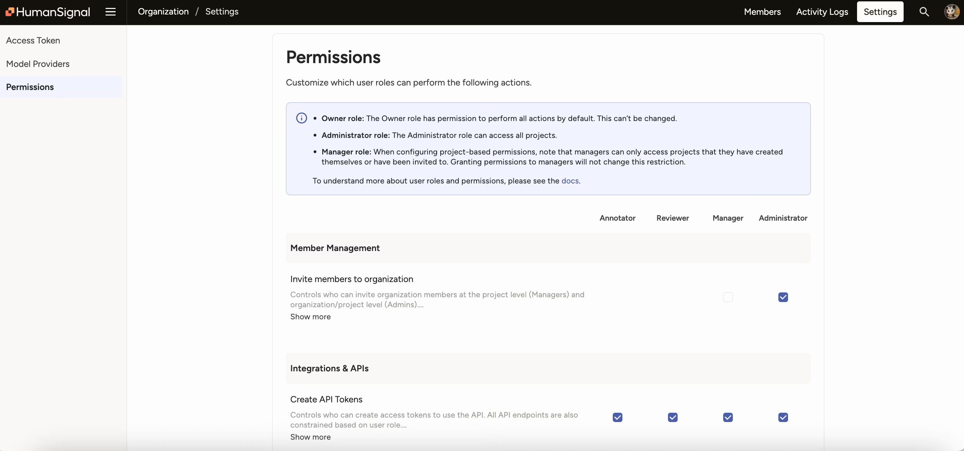This screenshot has height=451, width=964.
Task: Expand Show more under Invite members
Action: tap(310, 317)
